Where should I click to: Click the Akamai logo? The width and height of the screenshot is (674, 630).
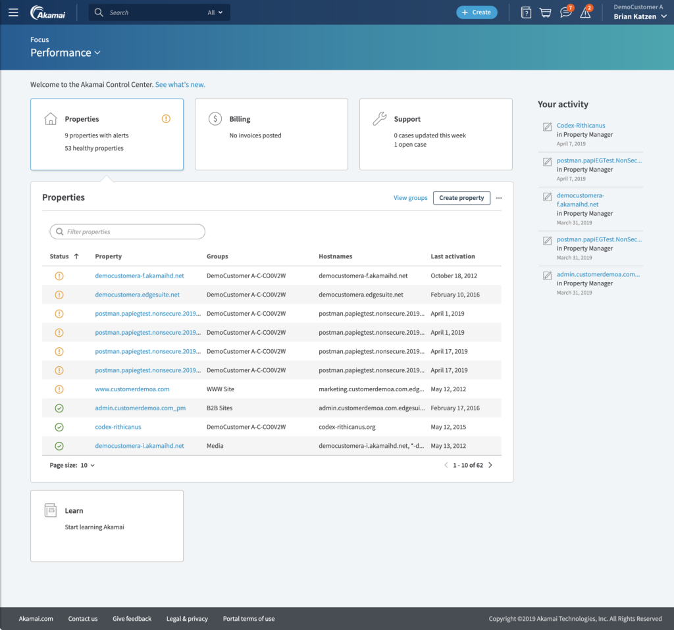[47, 12]
